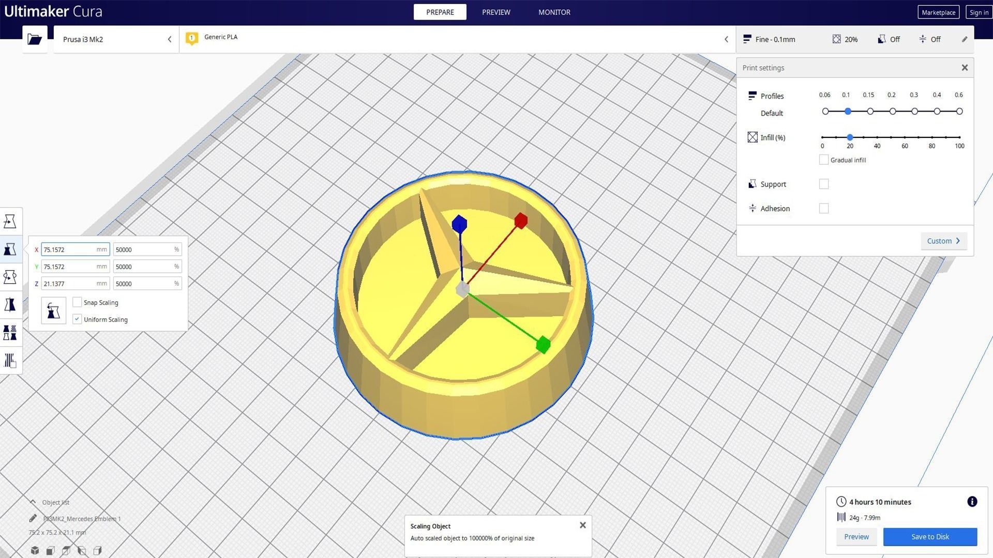Screen dimensions: 993x558
Task: Select the Rotate tool in left toolbar
Action: (x=10, y=277)
